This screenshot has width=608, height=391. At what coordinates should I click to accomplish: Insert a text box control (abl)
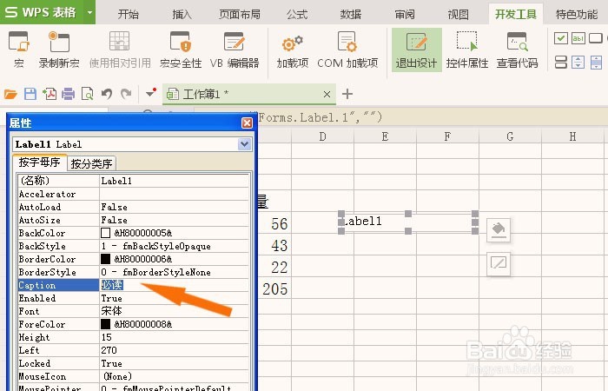[x=578, y=38]
